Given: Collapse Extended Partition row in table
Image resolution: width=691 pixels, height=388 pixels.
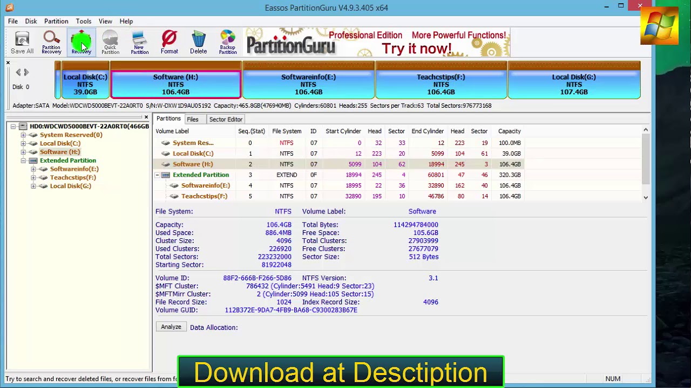Looking at the screenshot, I should (157, 175).
